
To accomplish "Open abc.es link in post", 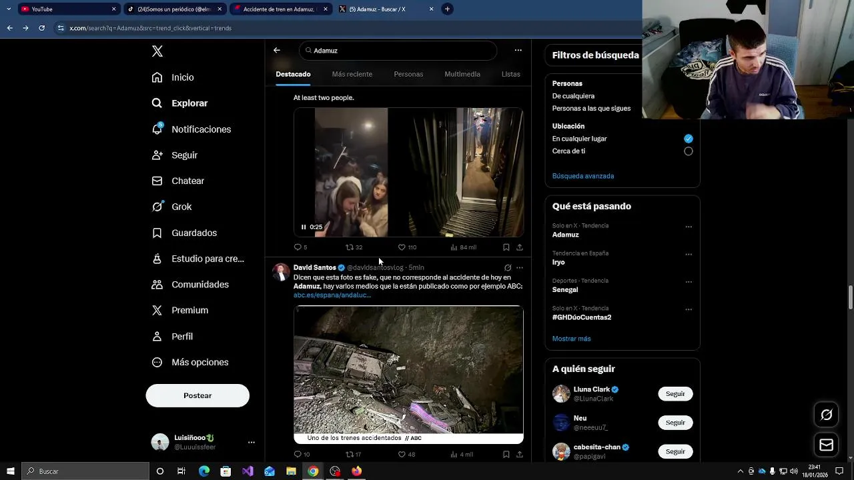I will pyautogui.click(x=332, y=295).
